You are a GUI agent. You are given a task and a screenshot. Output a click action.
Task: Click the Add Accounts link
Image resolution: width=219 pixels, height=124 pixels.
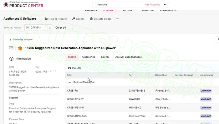152,5
